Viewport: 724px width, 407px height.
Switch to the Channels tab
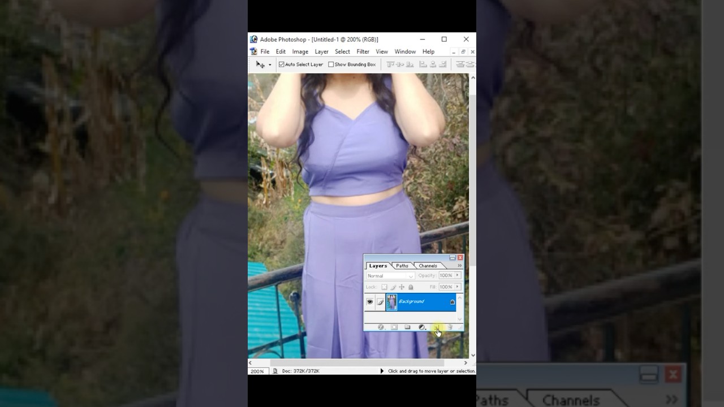pyautogui.click(x=428, y=266)
